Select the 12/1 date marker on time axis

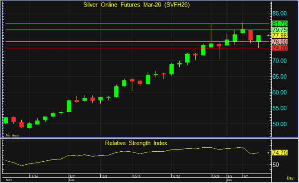click(x=72, y=176)
